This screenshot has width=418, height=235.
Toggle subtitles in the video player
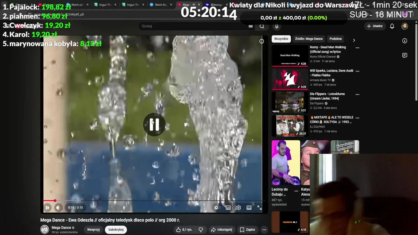(228, 208)
